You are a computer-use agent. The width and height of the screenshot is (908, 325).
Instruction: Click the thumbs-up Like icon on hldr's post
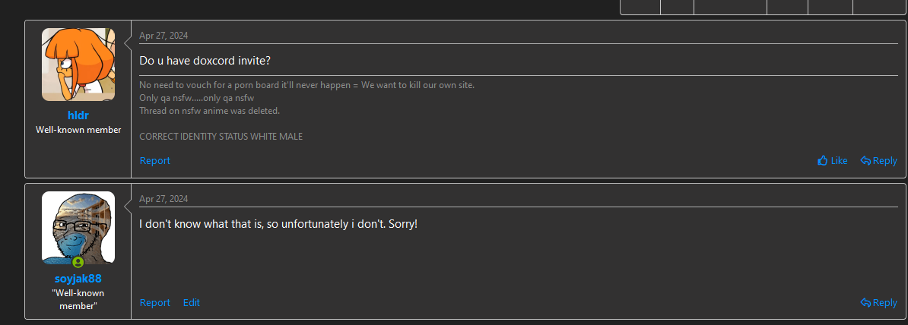pyautogui.click(x=823, y=161)
